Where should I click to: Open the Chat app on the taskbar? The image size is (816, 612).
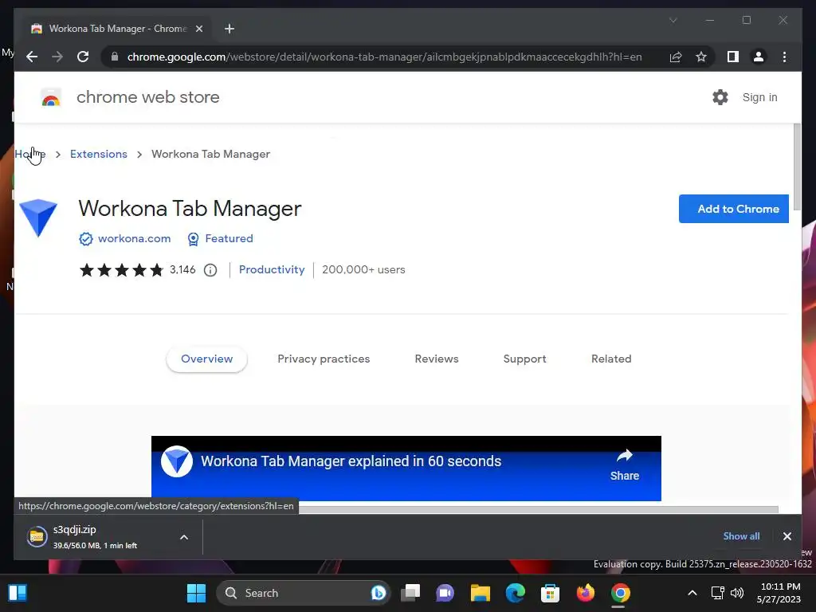click(x=445, y=593)
